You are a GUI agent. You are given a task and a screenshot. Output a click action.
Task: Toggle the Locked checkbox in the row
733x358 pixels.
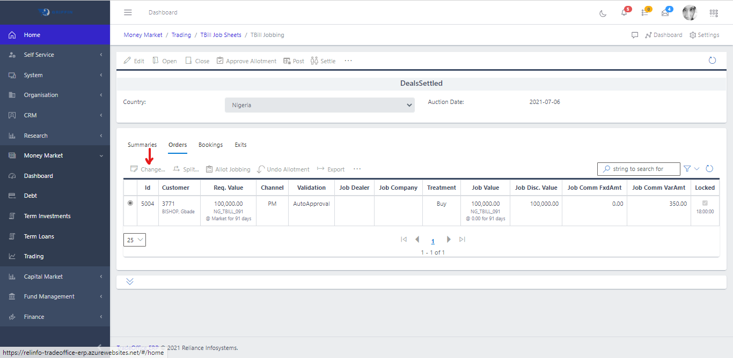click(x=705, y=203)
